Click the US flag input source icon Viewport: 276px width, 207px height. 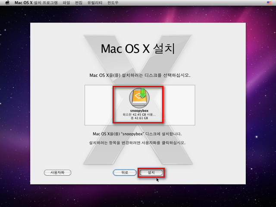coord(269,3)
